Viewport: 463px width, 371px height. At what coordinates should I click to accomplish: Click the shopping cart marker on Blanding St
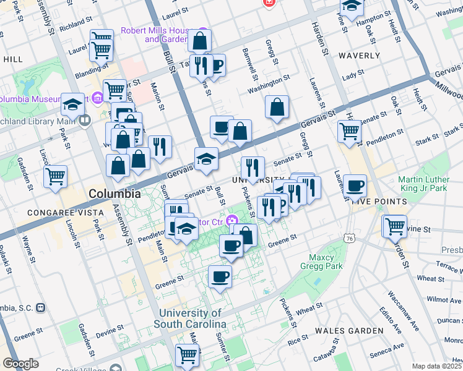click(101, 53)
